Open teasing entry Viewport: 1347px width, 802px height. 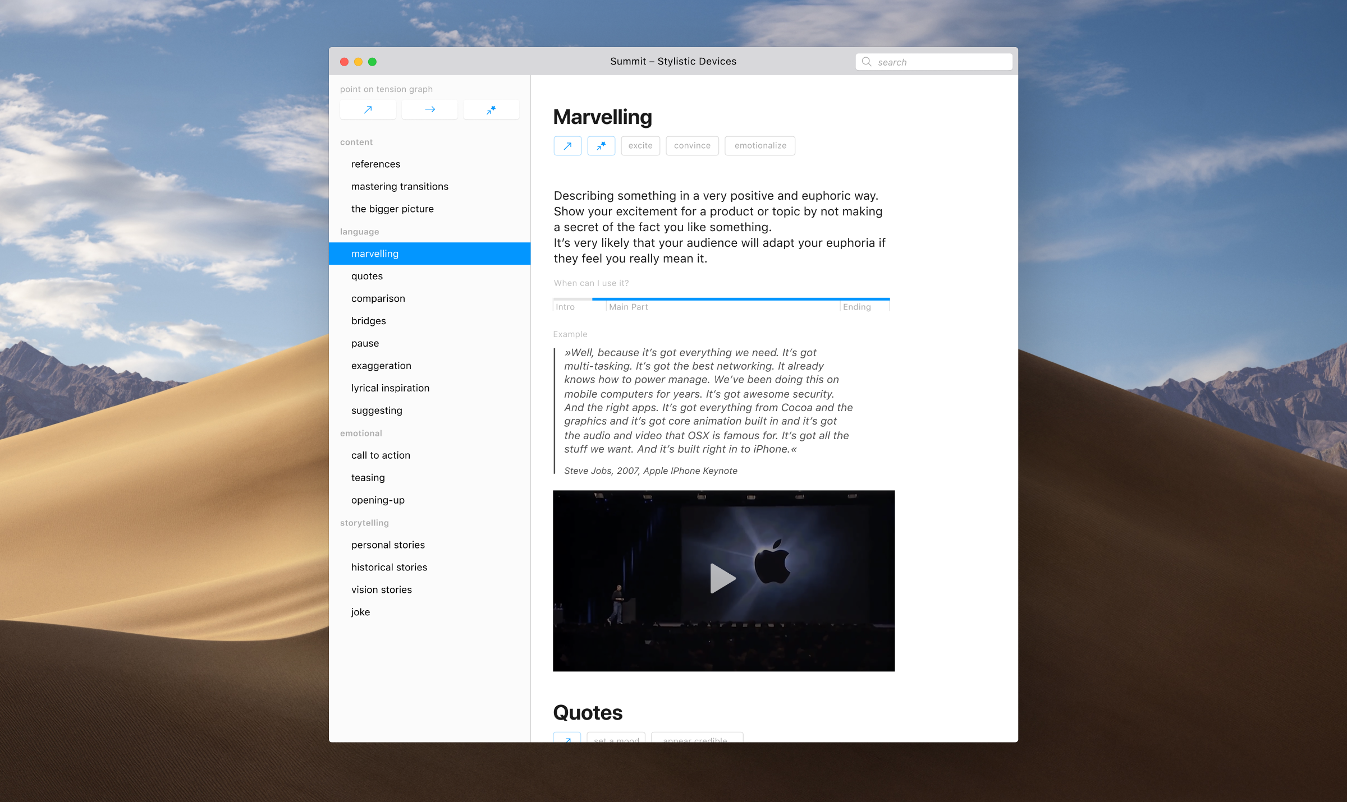[429, 478]
